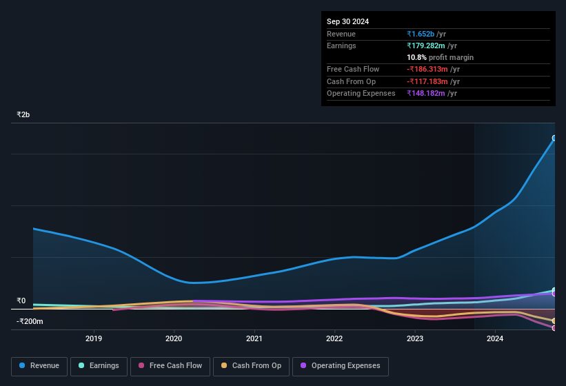Click the Free Cash Flow tooltip label
This screenshot has width=566, height=386.
(353, 69)
